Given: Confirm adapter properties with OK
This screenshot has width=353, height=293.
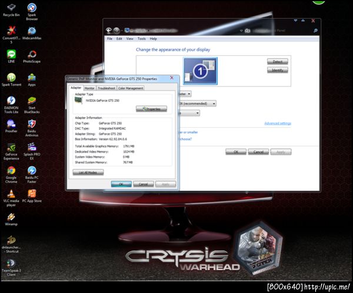Looking at the screenshot, I should coord(121,184).
